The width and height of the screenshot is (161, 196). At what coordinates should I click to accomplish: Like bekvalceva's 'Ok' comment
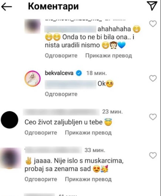click(153, 78)
